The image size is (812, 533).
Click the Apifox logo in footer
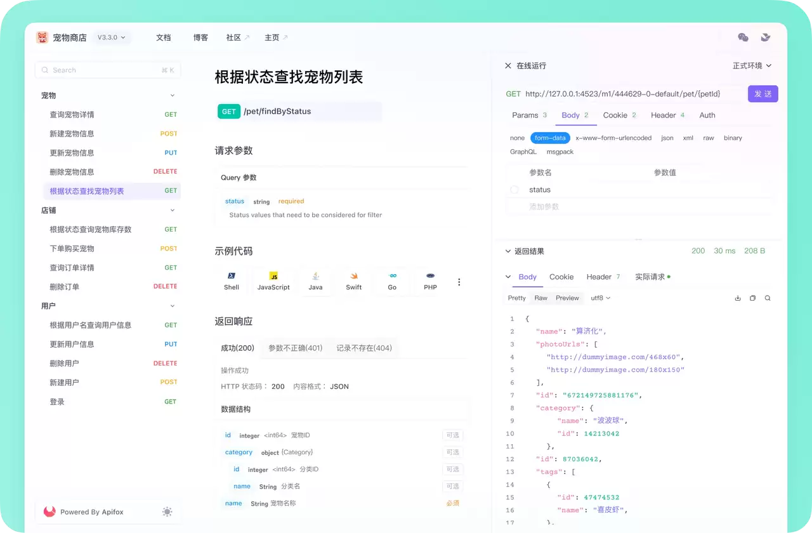click(49, 511)
